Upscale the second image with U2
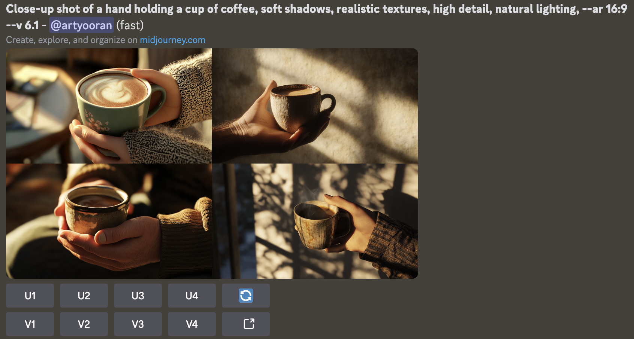Image resolution: width=634 pixels, height=339 pixels. pyautogui.click(x=84, y=296)
